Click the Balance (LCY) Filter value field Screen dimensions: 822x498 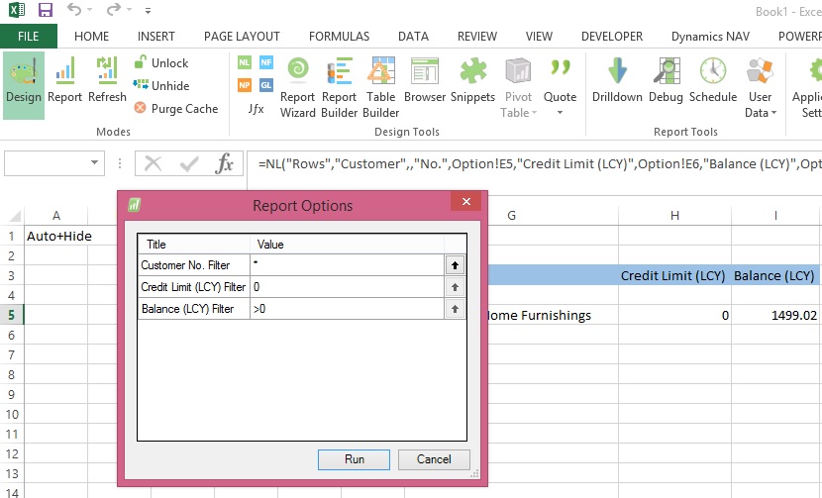[x=347, y=309]
